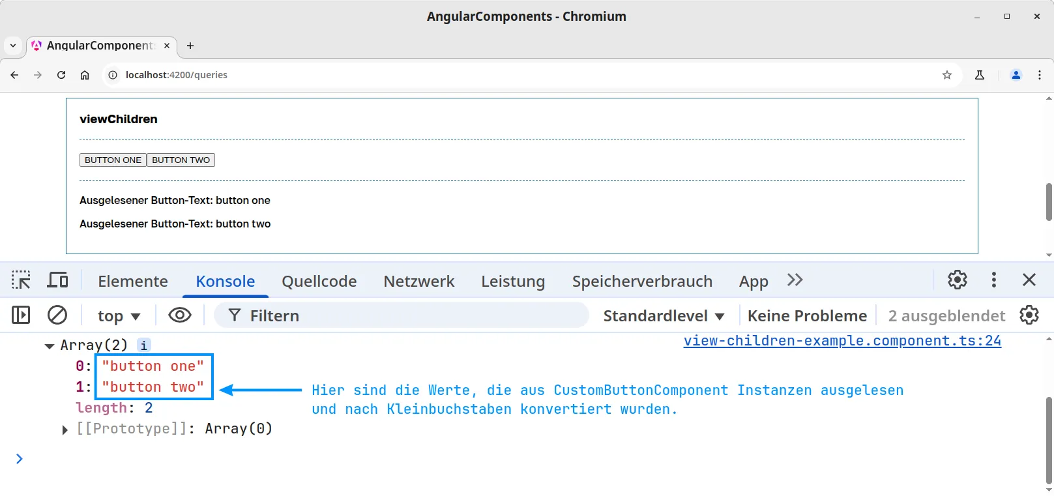Open the App tab

click(x=754, y=281)
